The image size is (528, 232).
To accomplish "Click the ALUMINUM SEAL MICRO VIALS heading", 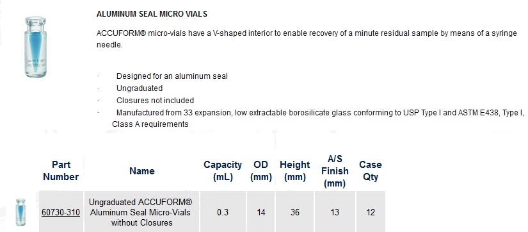I will tap(152, 14).
